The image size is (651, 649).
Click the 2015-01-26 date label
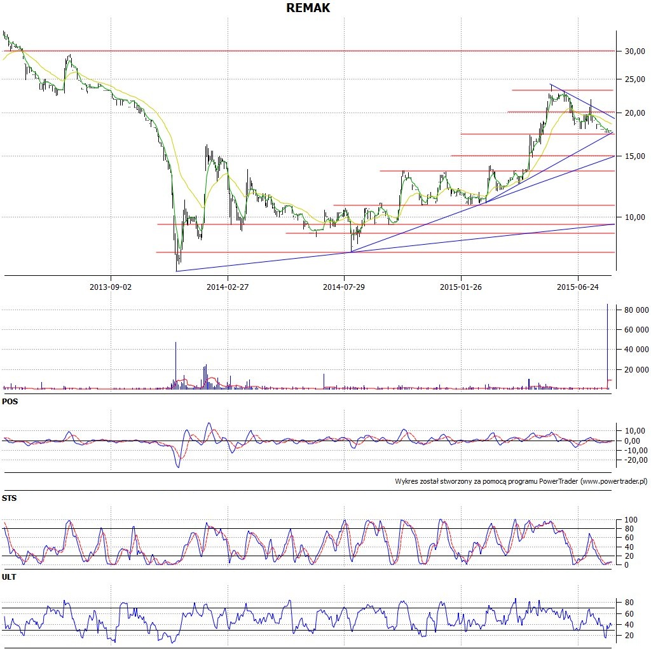pyautogui.click(x=461, y=287)
